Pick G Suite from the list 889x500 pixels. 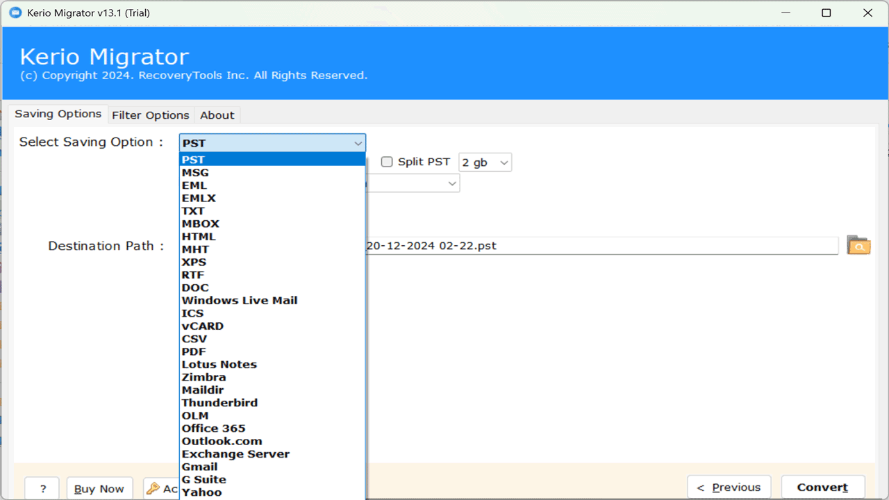(272, 479)
